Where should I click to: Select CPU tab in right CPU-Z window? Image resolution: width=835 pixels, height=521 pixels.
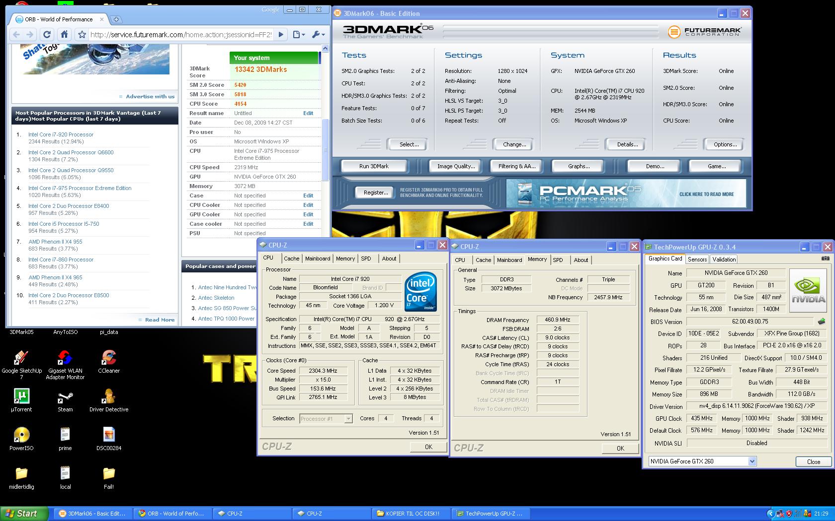[460, 260]
